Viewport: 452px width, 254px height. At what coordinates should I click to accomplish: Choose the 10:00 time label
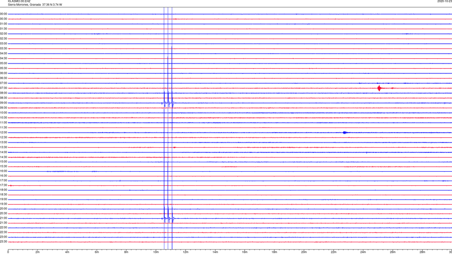coord(3,112)
